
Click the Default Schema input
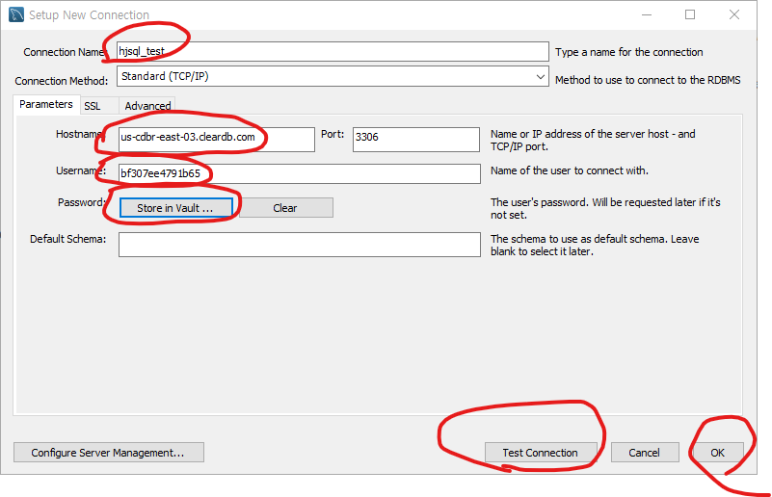pyautogui.click(x=300, y=245)
